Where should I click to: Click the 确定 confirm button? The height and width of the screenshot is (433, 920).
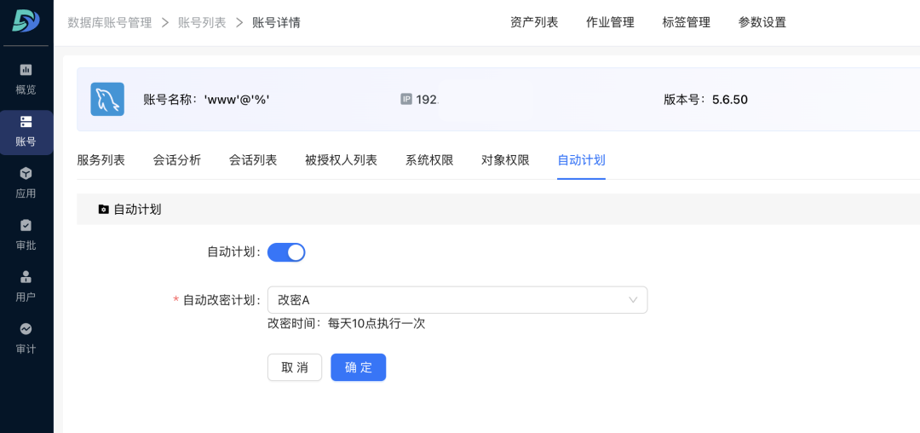[x=358, y=367]
